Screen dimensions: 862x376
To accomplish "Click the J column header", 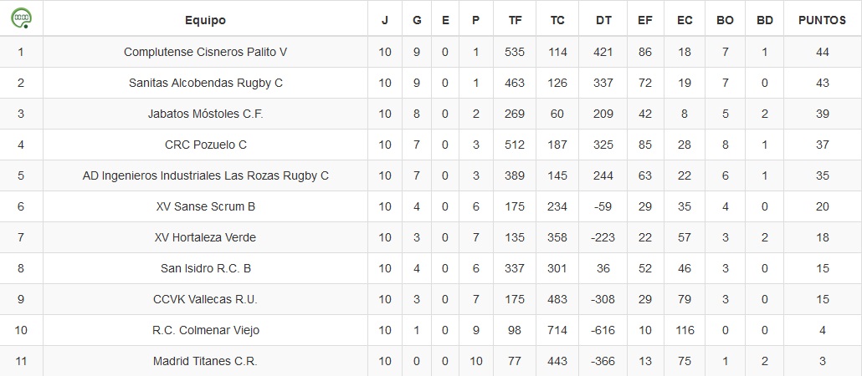I will [x=385, y=20].
